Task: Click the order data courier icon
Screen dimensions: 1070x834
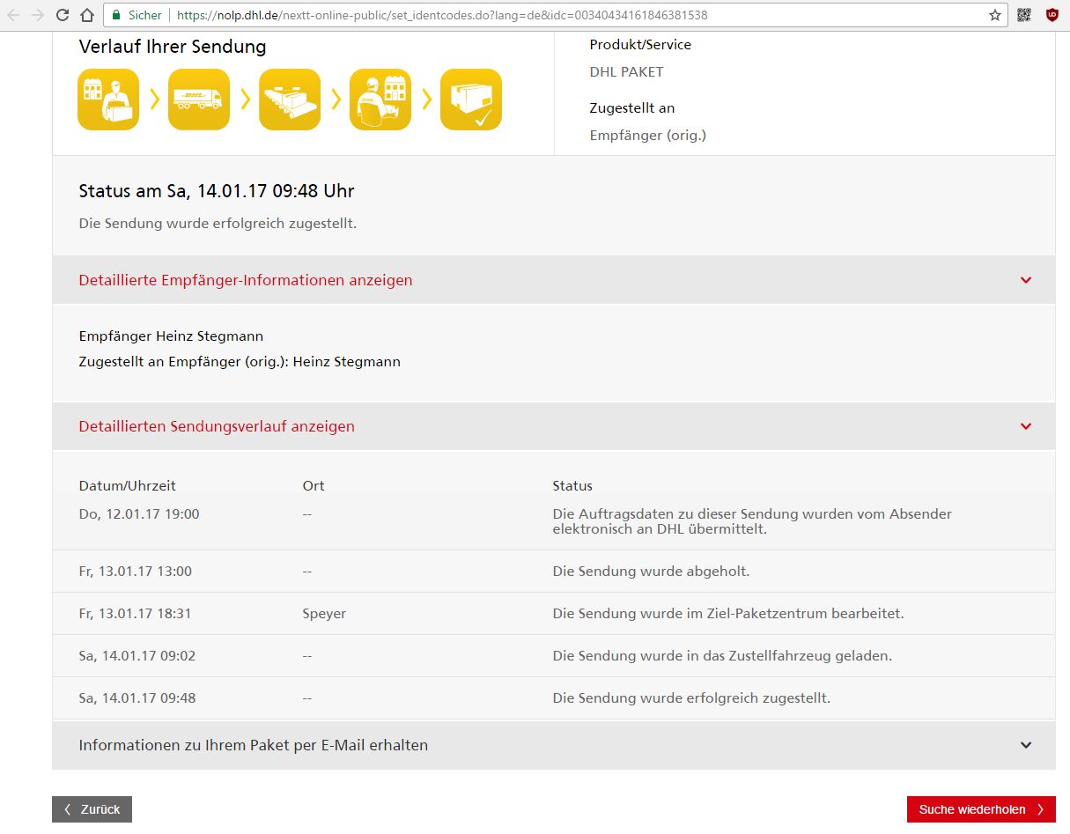Action: click(108, 100)
